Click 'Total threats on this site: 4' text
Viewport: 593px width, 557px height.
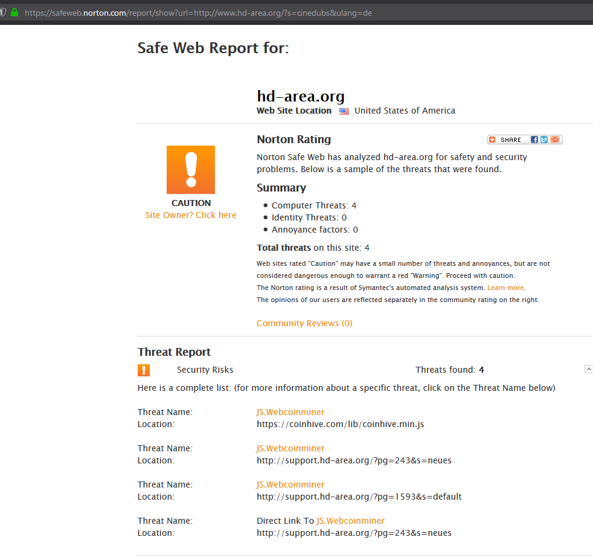point(313,248)
